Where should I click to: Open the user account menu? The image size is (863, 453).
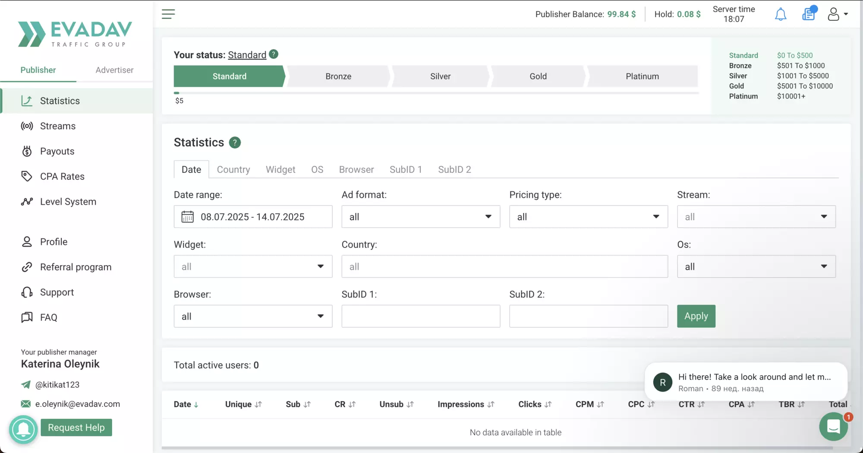pyautogui.click(x=838, y=14)
